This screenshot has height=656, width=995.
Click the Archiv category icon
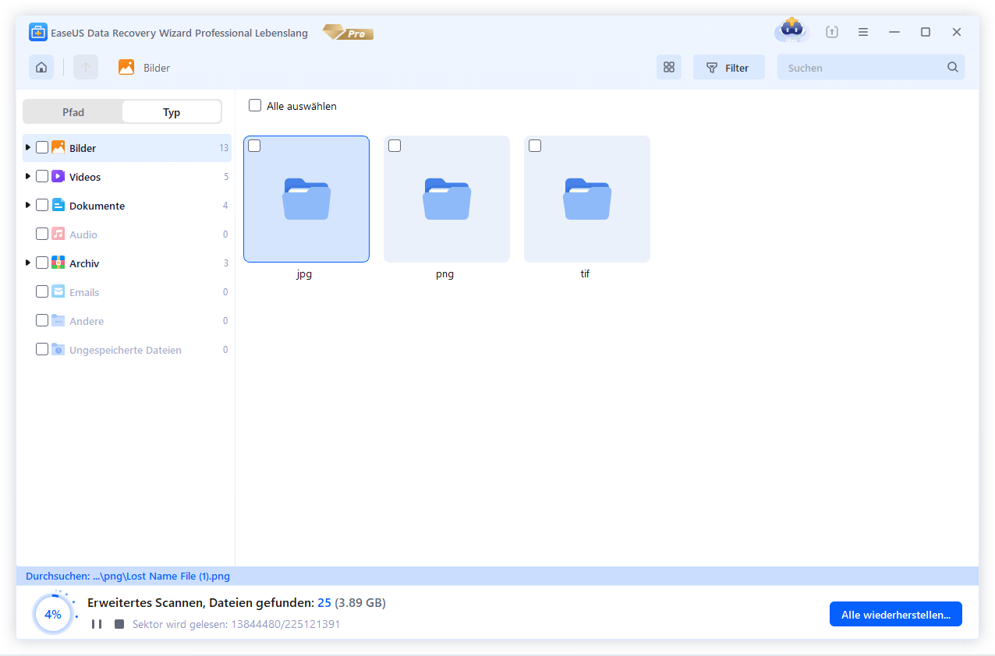point(58,263)
